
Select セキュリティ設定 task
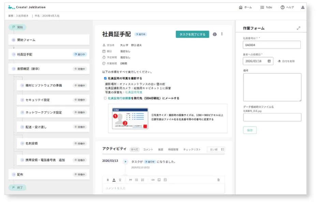click(x=53, y=100)
